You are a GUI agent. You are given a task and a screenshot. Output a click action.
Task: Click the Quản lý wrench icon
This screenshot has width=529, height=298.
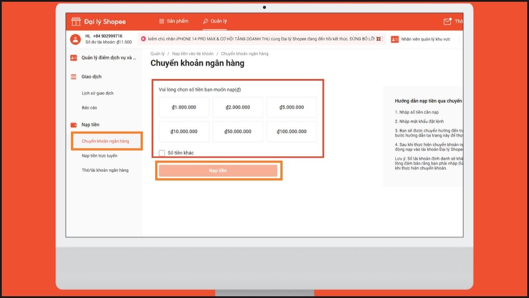click(x=205, y=21)
